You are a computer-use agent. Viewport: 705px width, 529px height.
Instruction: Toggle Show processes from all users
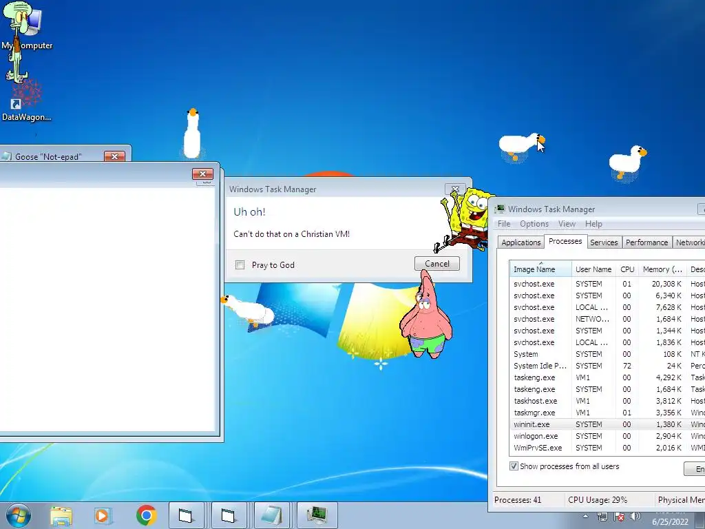coord(514,466)
